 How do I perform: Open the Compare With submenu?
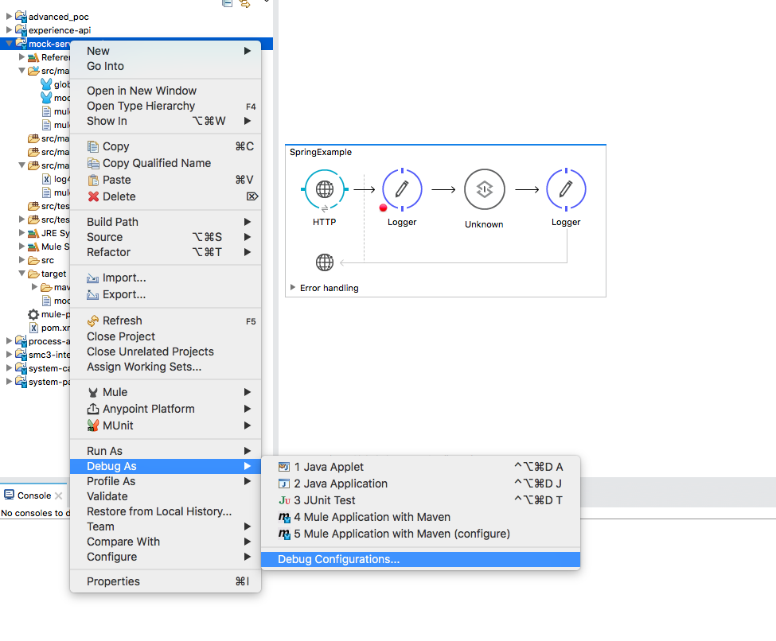click(x=166, y=542)
